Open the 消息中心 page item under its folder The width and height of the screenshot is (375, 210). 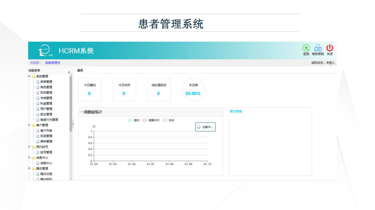click(x=46, y=163)
